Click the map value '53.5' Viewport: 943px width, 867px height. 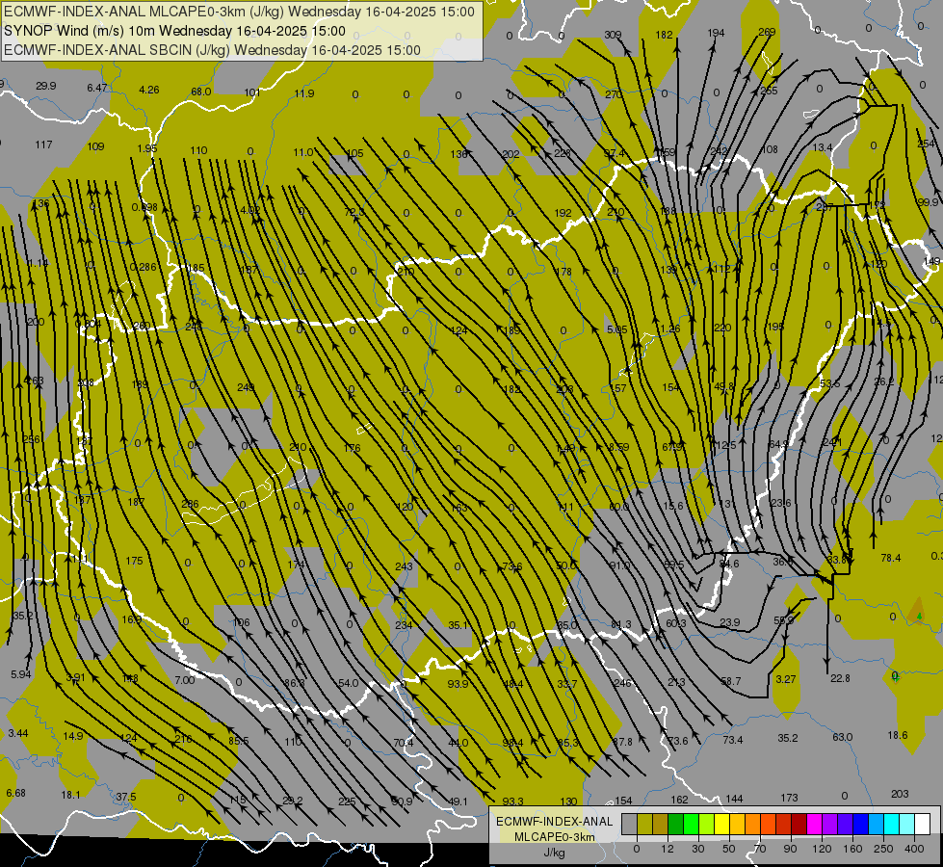(829, 383)
